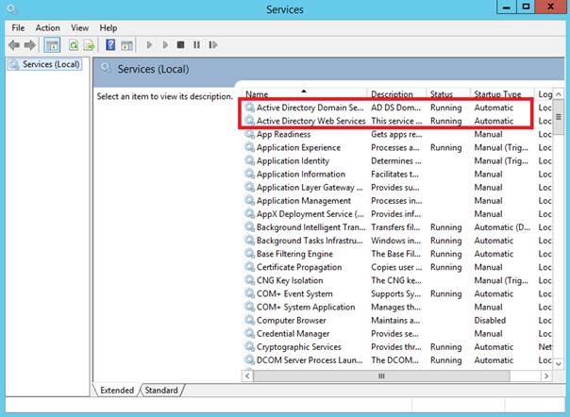Image resolution: width=570 pixels, height=417 pixels.
Task: Select Background Tasks Infrastructure service name
Action: pyautogui.click(x=310, y=241)
